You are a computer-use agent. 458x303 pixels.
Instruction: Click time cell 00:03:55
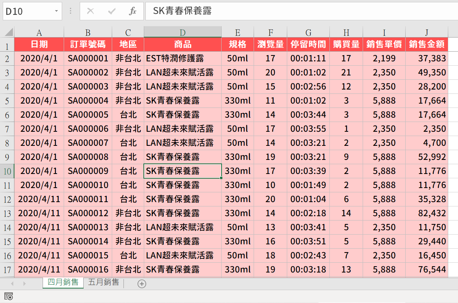(x=308, y=129)
